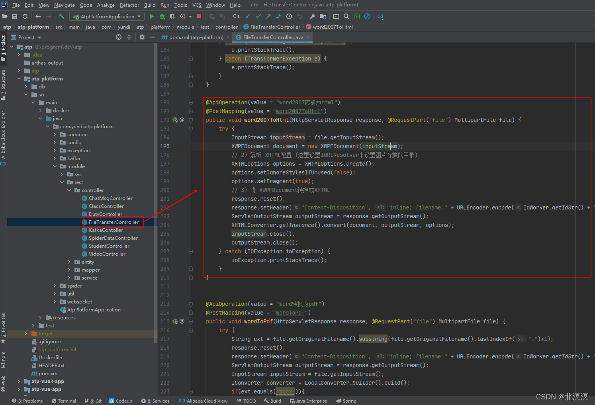Open the VCS menu
The image size is (595, 405).
click(x=197, y=5)
